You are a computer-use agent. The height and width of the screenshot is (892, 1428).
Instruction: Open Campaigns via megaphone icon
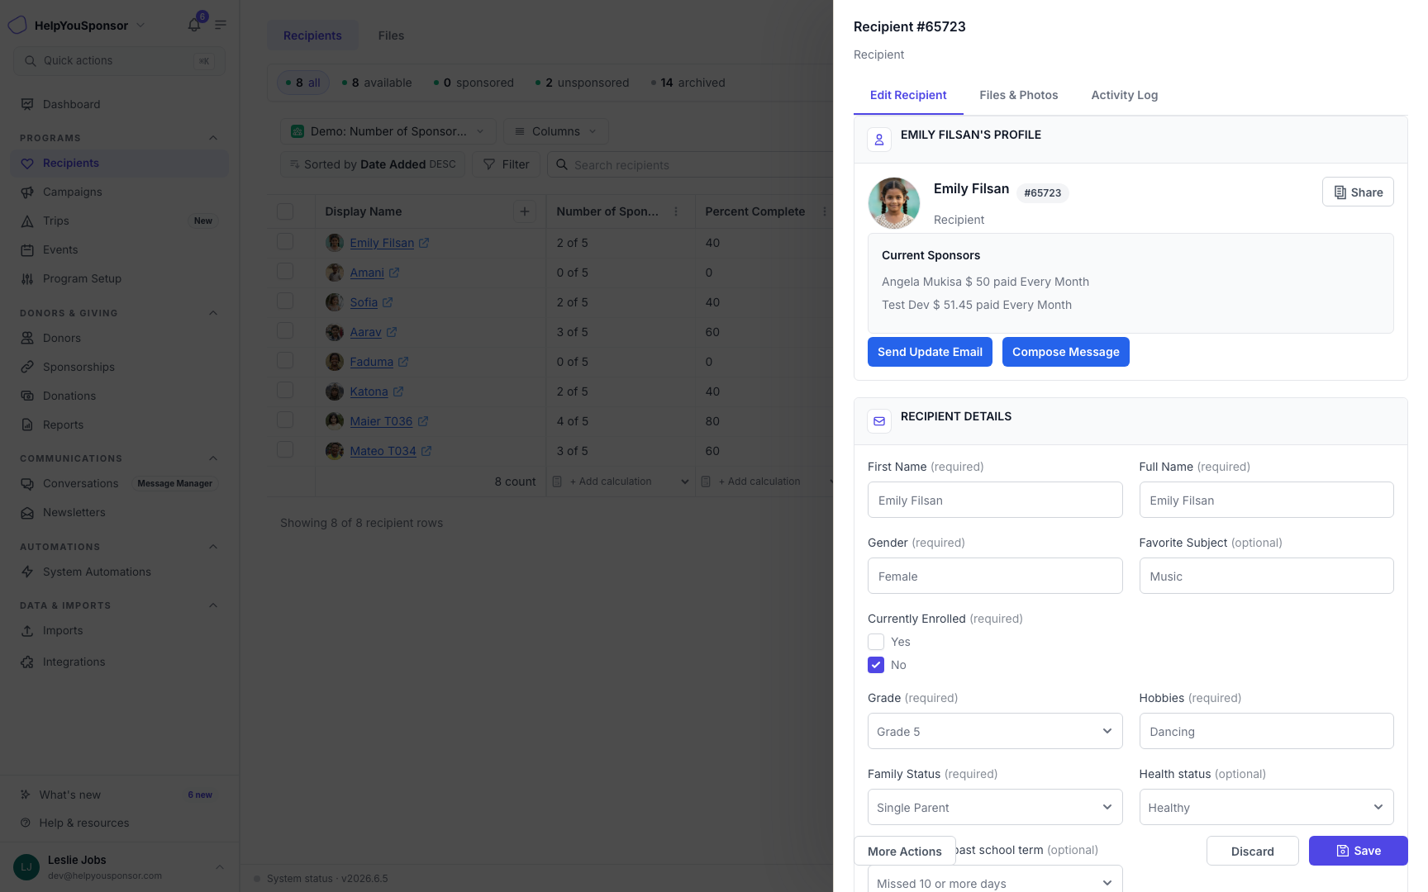27,192
